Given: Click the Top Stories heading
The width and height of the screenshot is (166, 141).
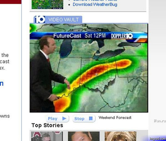Looking at the screenshot, I should pyautogui.click(x=47, y=125).
